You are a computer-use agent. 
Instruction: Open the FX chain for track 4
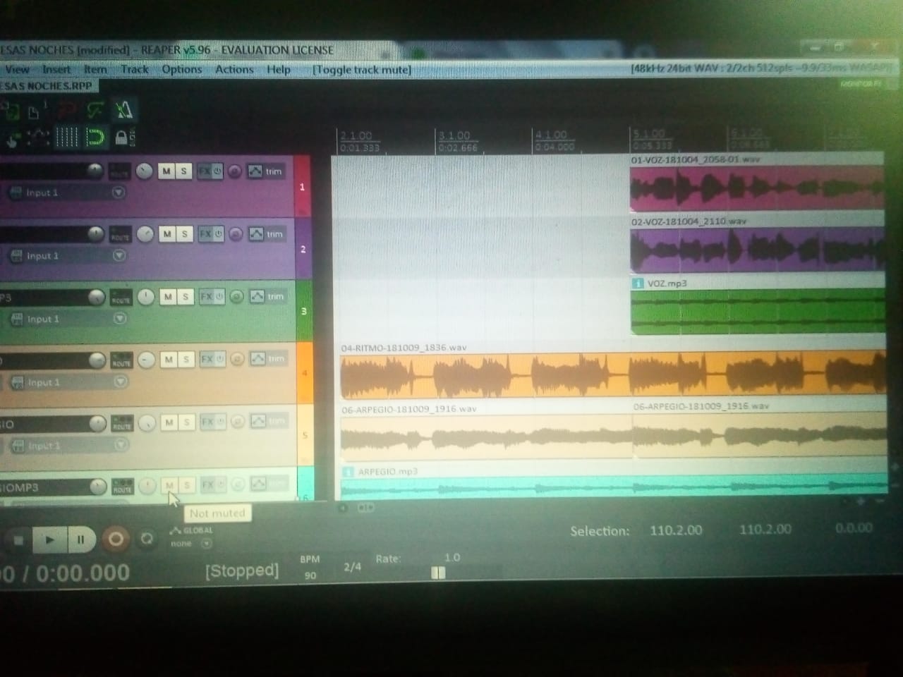click(207, 360)
